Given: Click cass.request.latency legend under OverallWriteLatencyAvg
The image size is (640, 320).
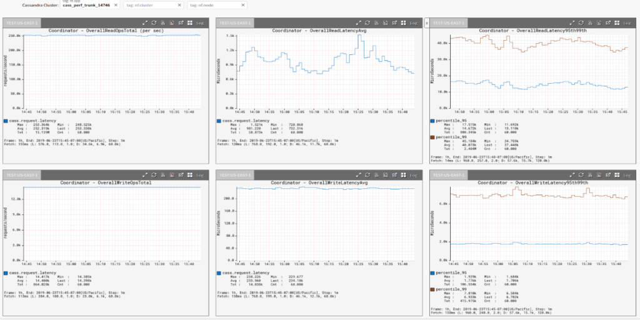Looking at the screenshot, I should click(246, 272).
